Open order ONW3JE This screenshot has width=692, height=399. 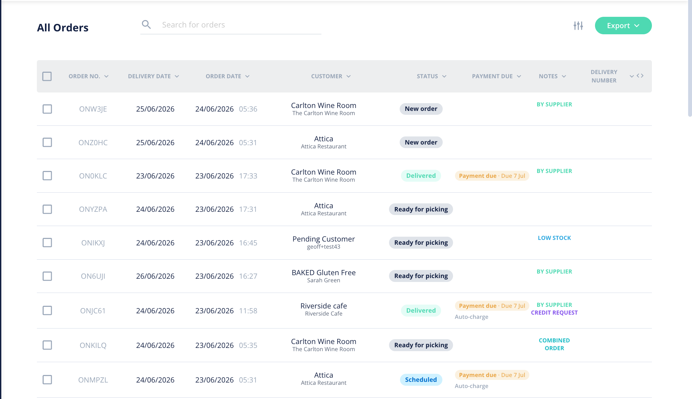pyautogui.click(x=93, y=109)
